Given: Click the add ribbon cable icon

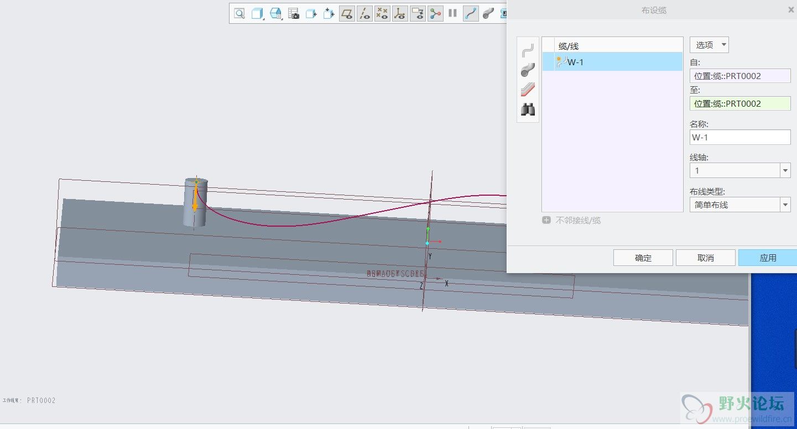Looking at the screenshot, I should click(528, 89).
